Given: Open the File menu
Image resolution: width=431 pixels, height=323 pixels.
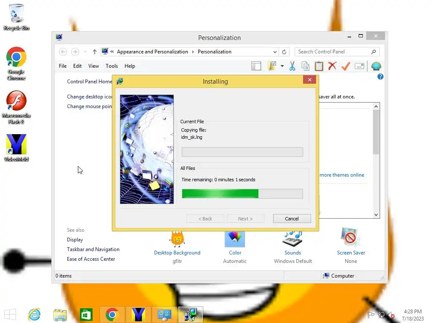Looking at the screenshot, I should pyautogui.click(x=63, y=66).
